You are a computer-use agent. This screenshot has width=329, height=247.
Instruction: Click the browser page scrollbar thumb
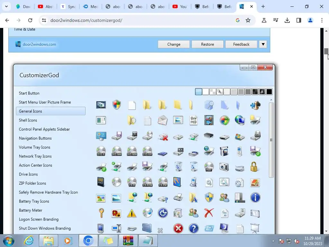pyautogui.click(x=326, y=51)
